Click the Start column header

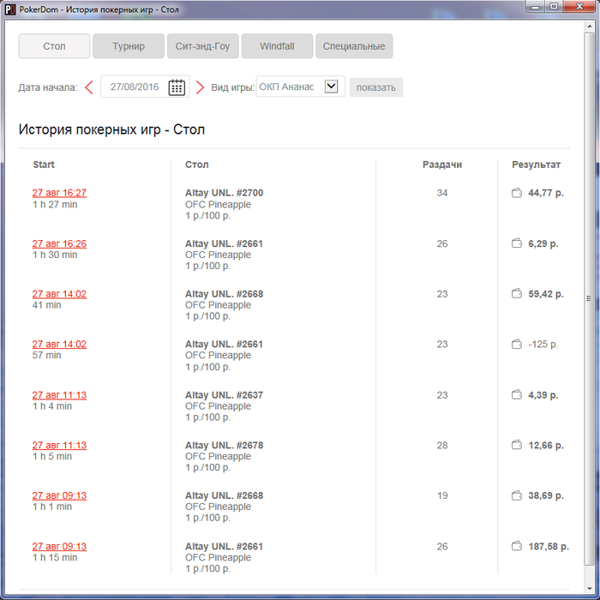(x=44, y=165)
